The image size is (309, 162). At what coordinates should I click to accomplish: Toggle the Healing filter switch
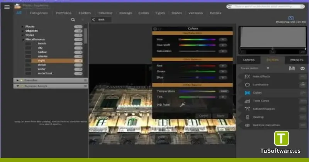tap(303, 117)
